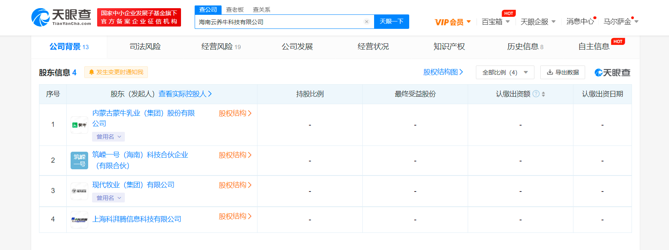Open the 天眼企服 dropdown menu
The width and height of the screenshot is (669, 250).
pyautogui.click(x=538, y=22)
